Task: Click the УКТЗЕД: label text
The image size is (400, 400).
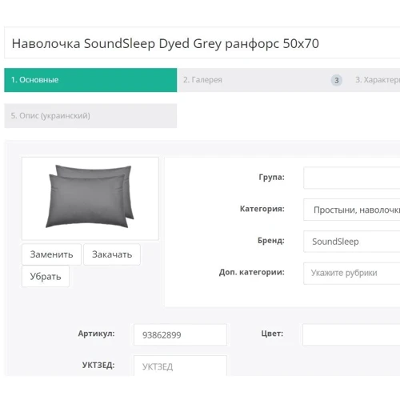Action: 98,365
